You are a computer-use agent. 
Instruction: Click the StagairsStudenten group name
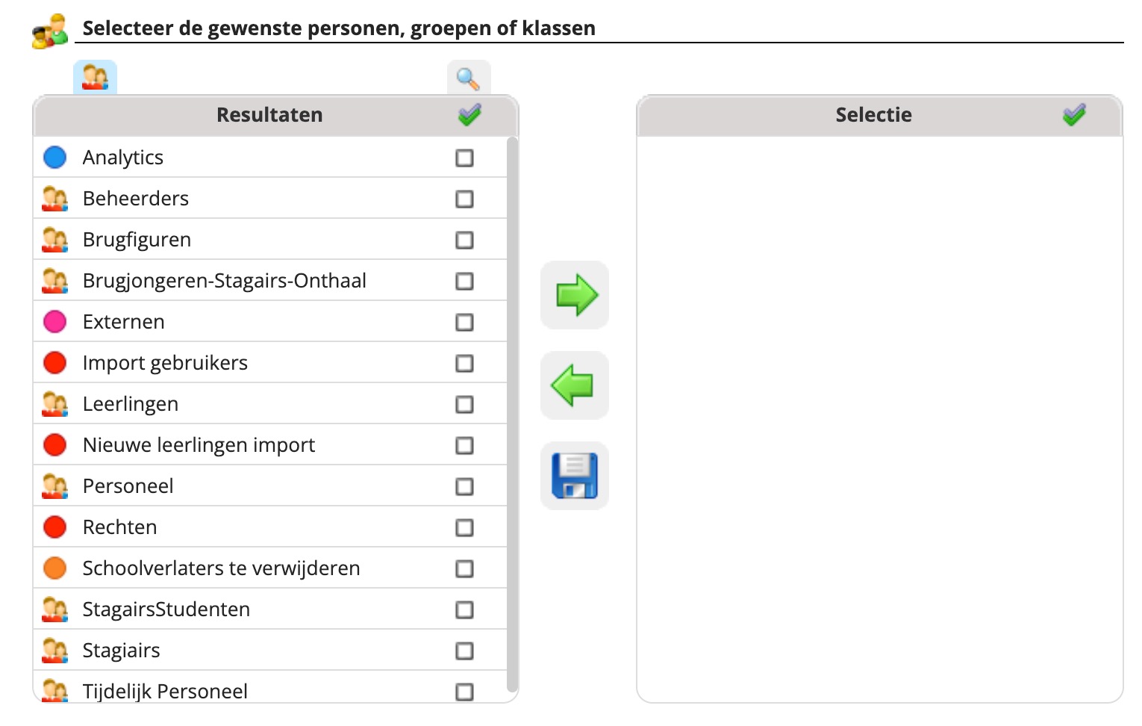[166, 609]
